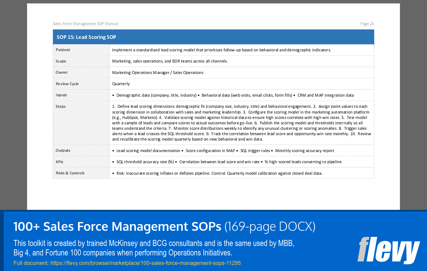Select the Steps row label
The width and height of the screenshot is (427, 271).
click(60, 106)
